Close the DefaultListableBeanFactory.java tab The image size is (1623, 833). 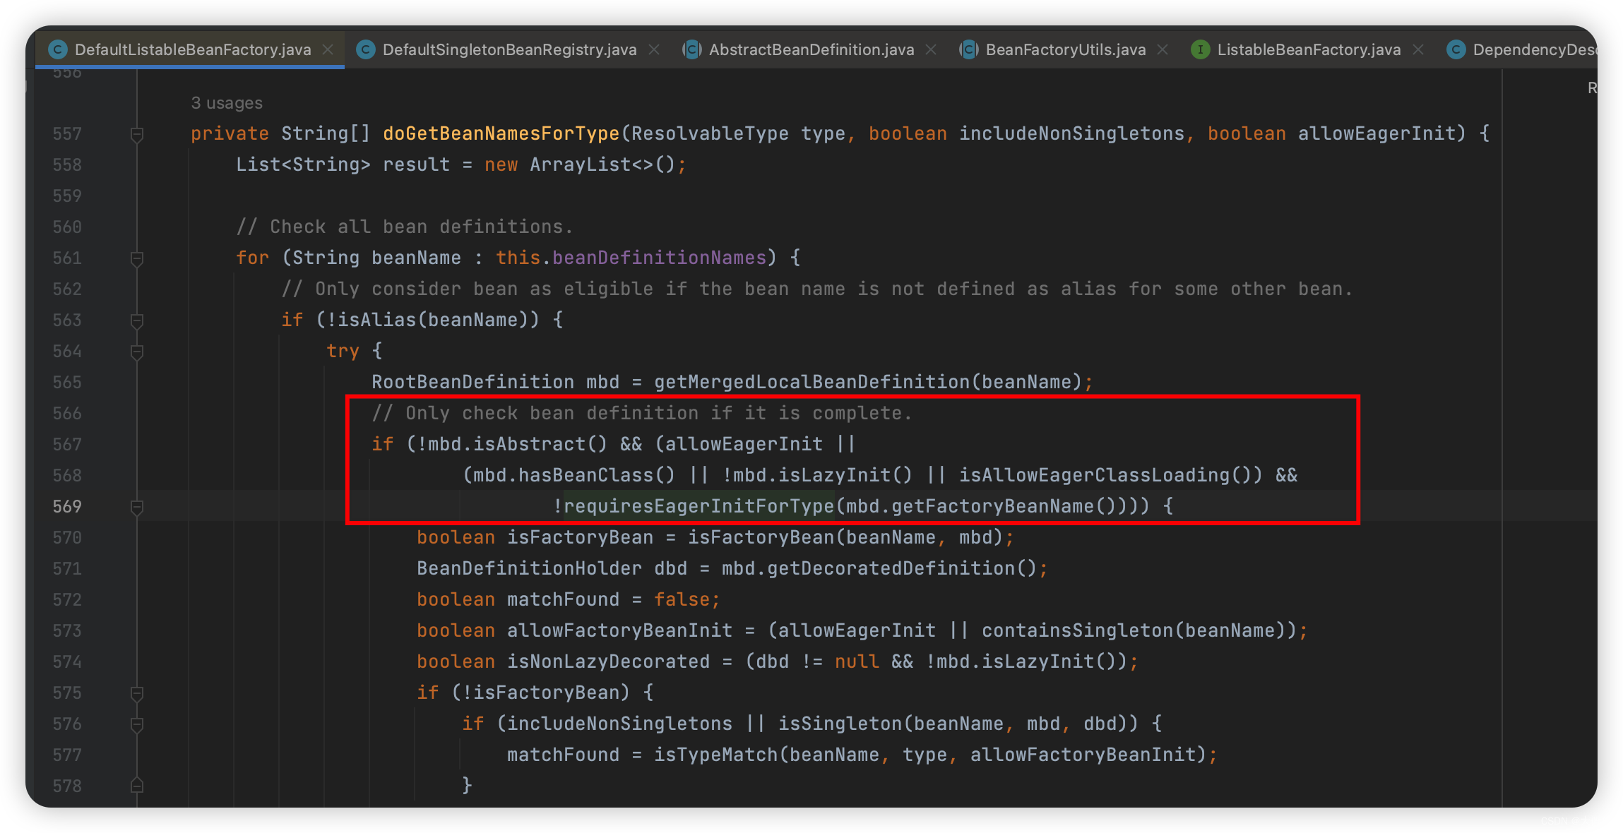328,49
